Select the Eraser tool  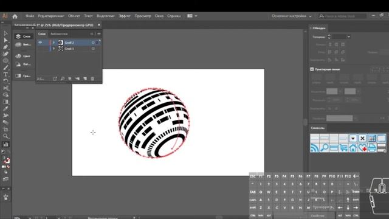5,122
